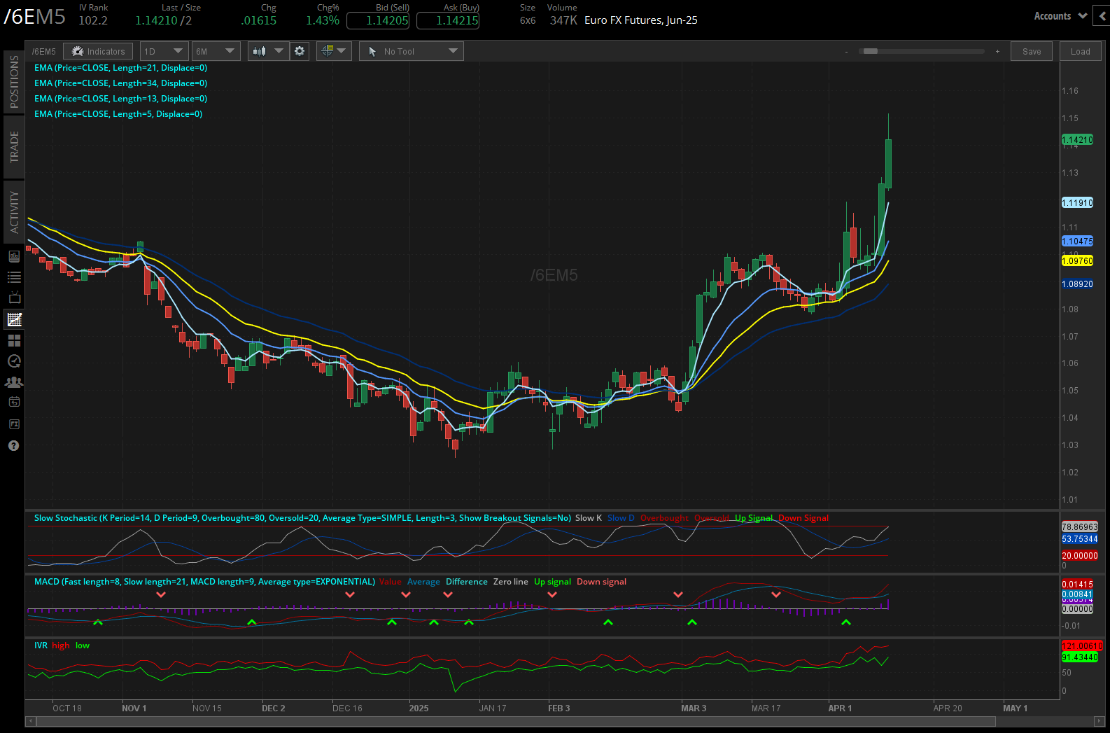Select the charts sidebar icon
1110x733 pixels.
(x=14, y=320)
